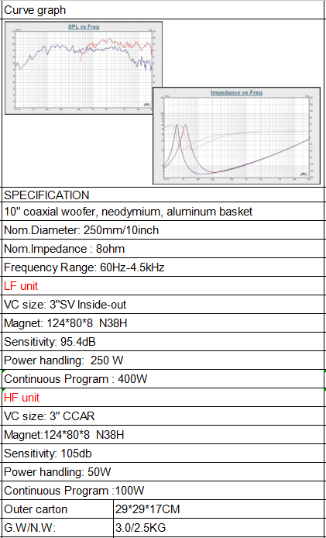Click the Nom.Diameter 250mm/10inch cell
326x538 pixels.
click(163, 230)
